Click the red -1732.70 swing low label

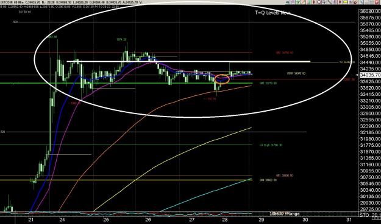210,99
